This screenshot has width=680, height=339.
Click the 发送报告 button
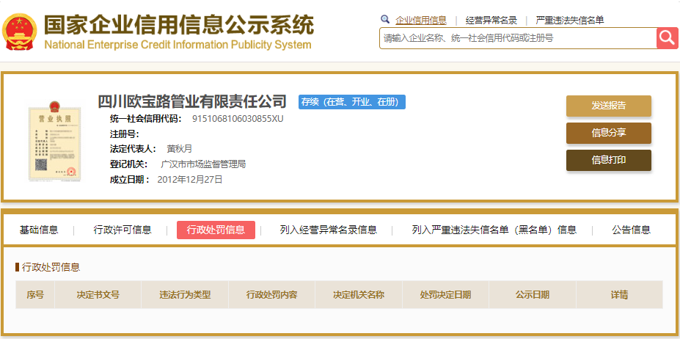608,106
